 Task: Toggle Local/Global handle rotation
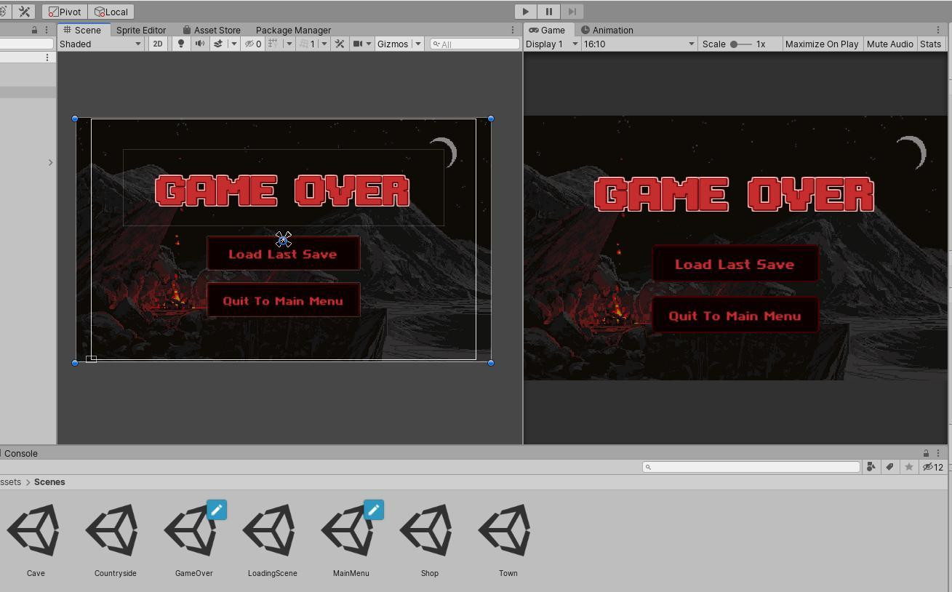tap(111, 12)
